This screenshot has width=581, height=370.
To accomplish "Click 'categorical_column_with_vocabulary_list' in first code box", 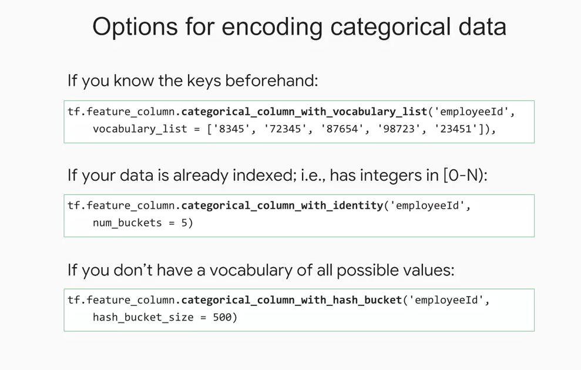I will pos(304,112).
